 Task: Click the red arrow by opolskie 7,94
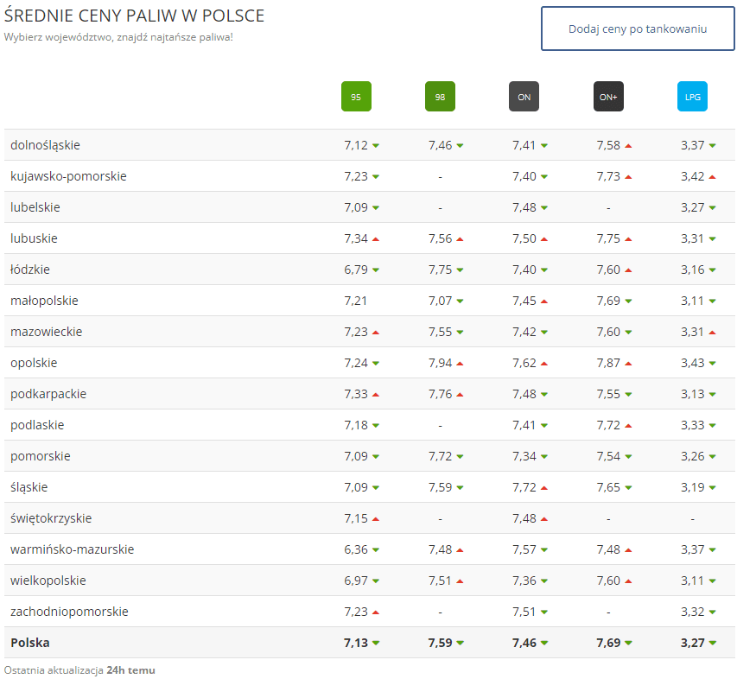[x=460, y=364]
